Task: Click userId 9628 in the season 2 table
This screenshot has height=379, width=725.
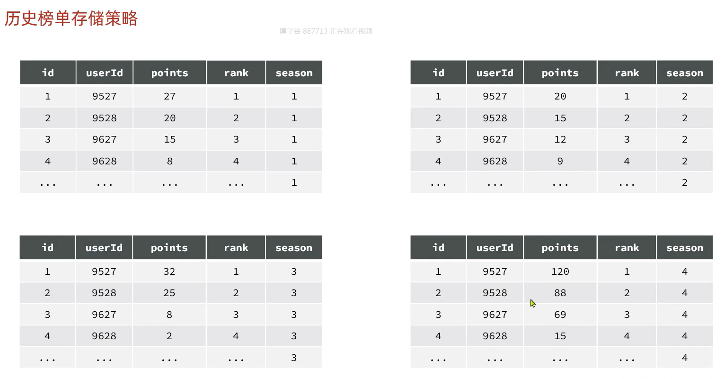Action: (x=495, y=161)
